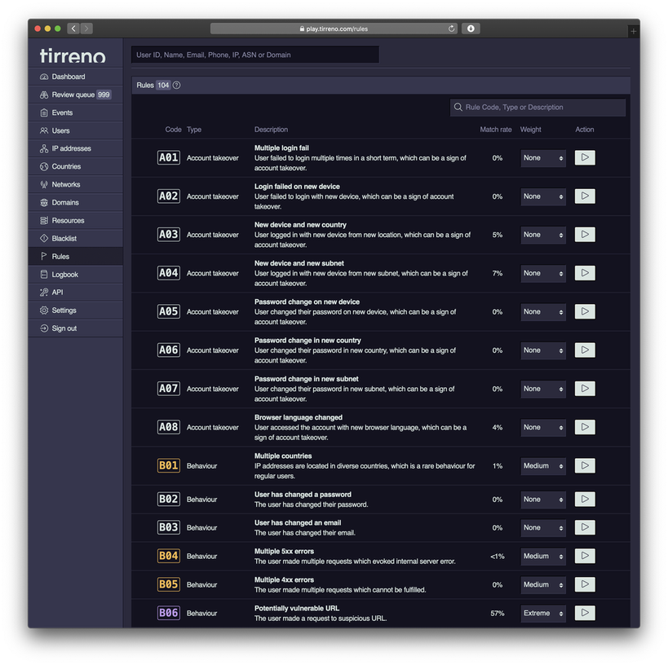
Task: Focus the Rule Code search field
Action: coord(537,108)
